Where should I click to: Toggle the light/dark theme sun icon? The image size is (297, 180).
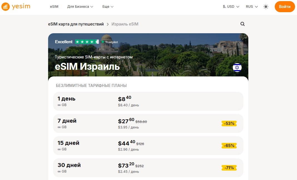pos(266,7)
